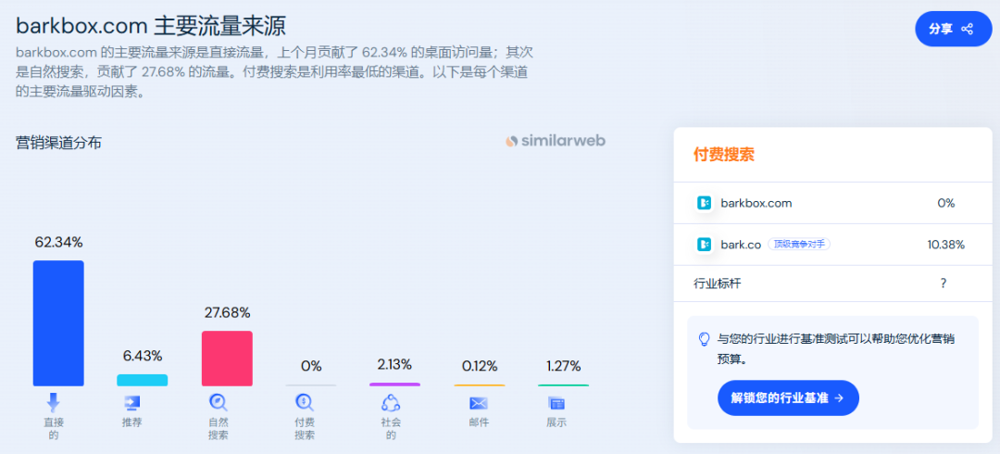Select the Referrals (推荐) channel icon
The width and height of the screenshot is (1000, 454).
(131, 403)
